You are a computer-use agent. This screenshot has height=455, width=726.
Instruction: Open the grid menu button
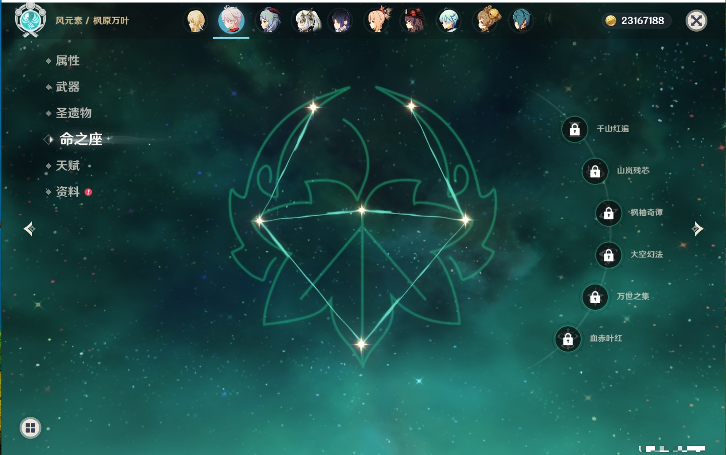click(x=30, y=428)
